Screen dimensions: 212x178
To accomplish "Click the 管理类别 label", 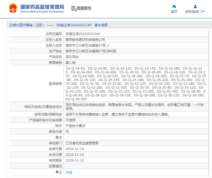I will tap(55, 63).
